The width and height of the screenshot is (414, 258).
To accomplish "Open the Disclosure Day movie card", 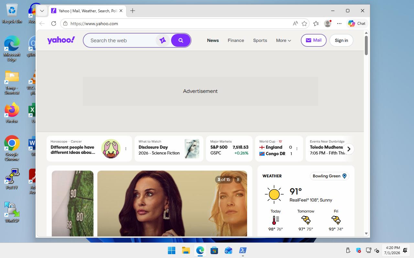I will coord(169,149).
